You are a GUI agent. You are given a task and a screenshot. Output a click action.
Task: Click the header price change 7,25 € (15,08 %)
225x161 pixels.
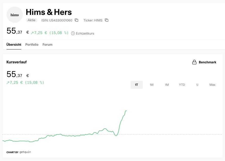pos(50,33)
